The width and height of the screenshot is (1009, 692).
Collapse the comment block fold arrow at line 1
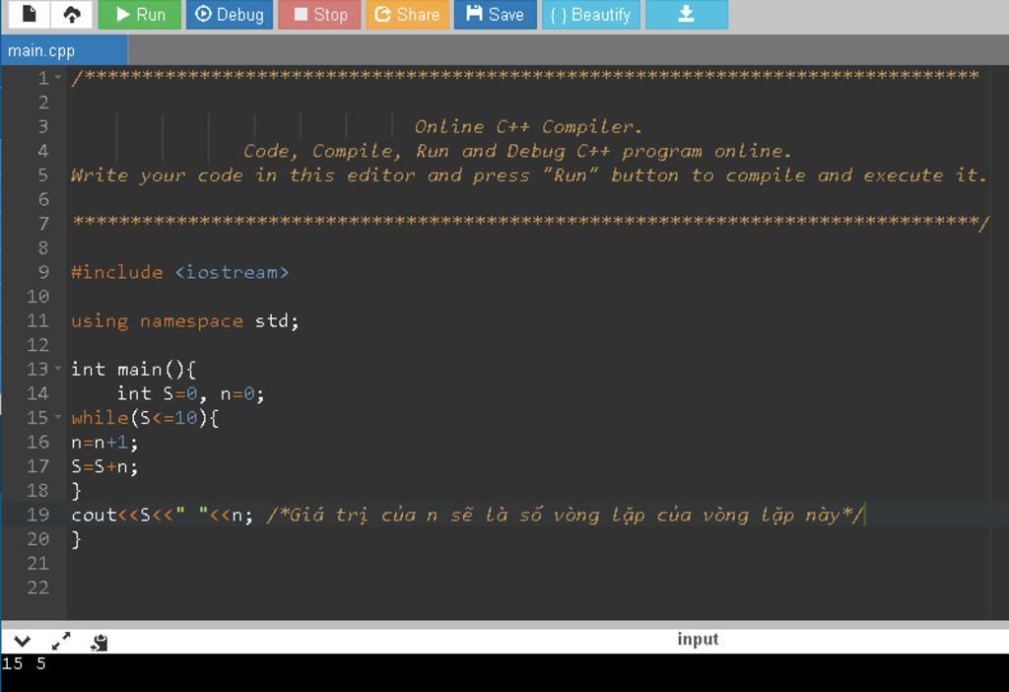pos(58,77)
